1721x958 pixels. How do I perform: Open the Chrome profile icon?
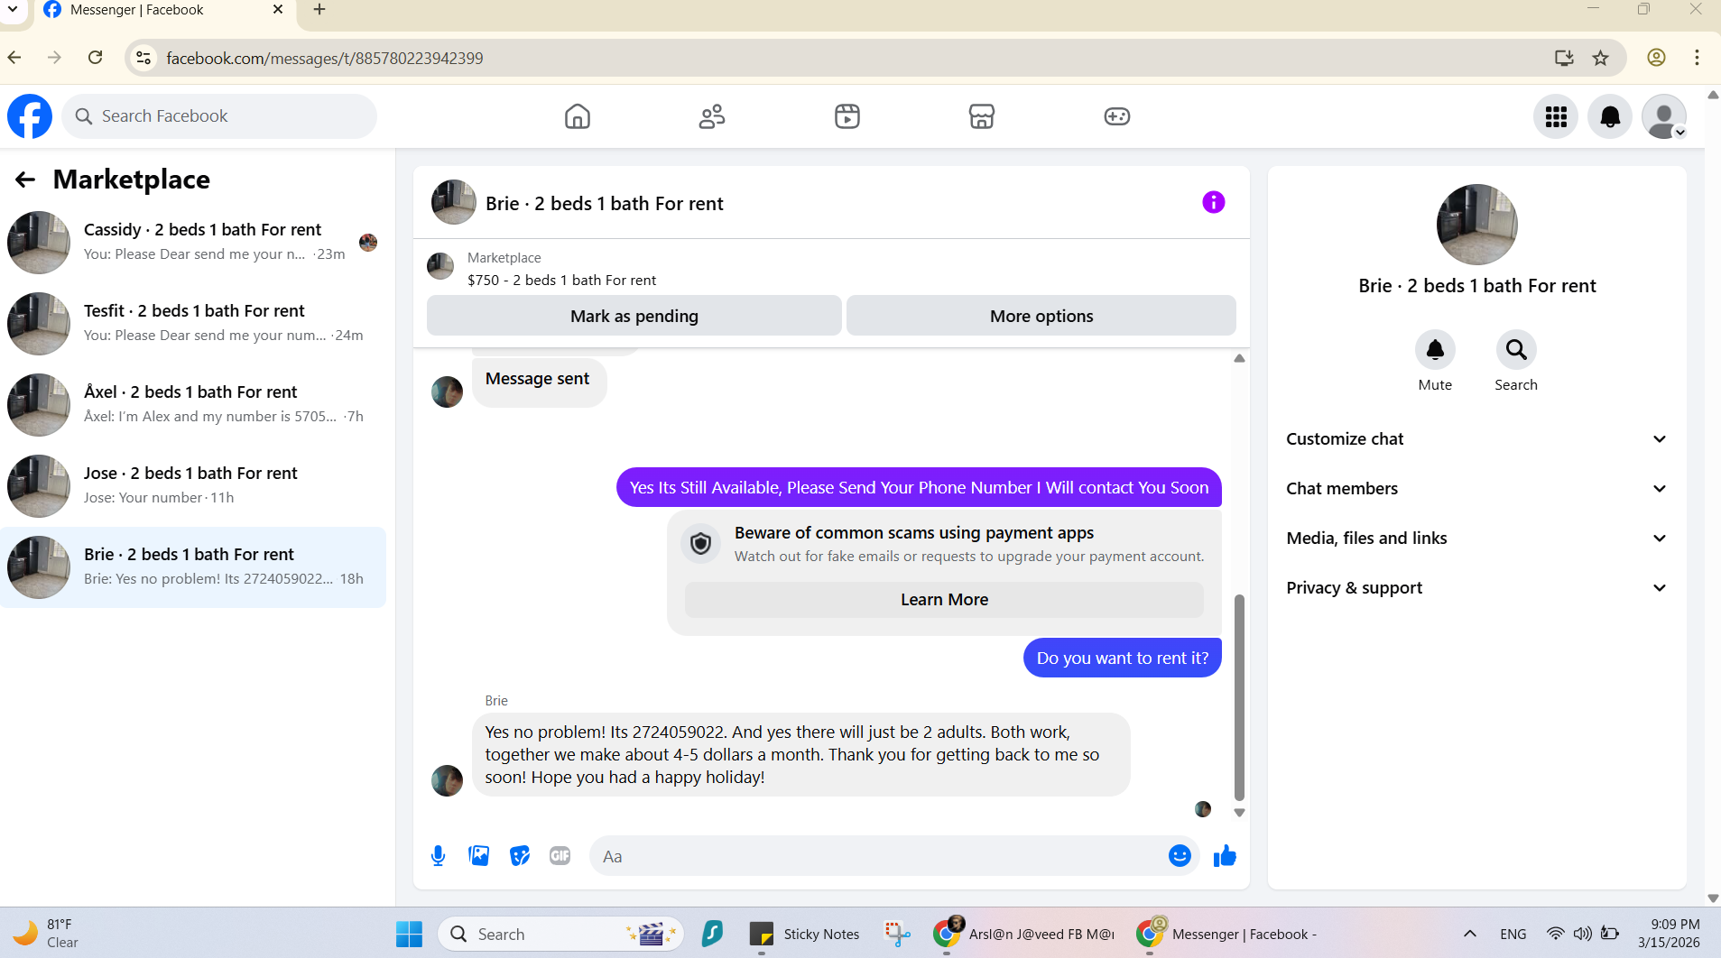tap(1656, 58)
